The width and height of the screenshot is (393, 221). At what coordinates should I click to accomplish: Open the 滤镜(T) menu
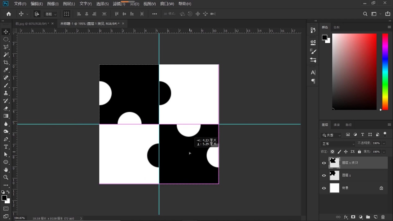[x=119, y=4]
